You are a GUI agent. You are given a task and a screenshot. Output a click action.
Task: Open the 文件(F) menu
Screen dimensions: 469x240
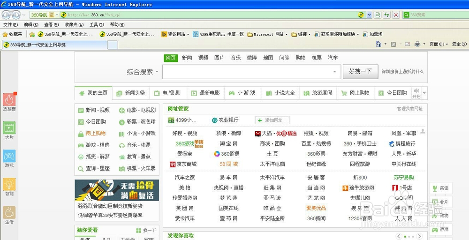pyautogui.click(x=10, y=24)
